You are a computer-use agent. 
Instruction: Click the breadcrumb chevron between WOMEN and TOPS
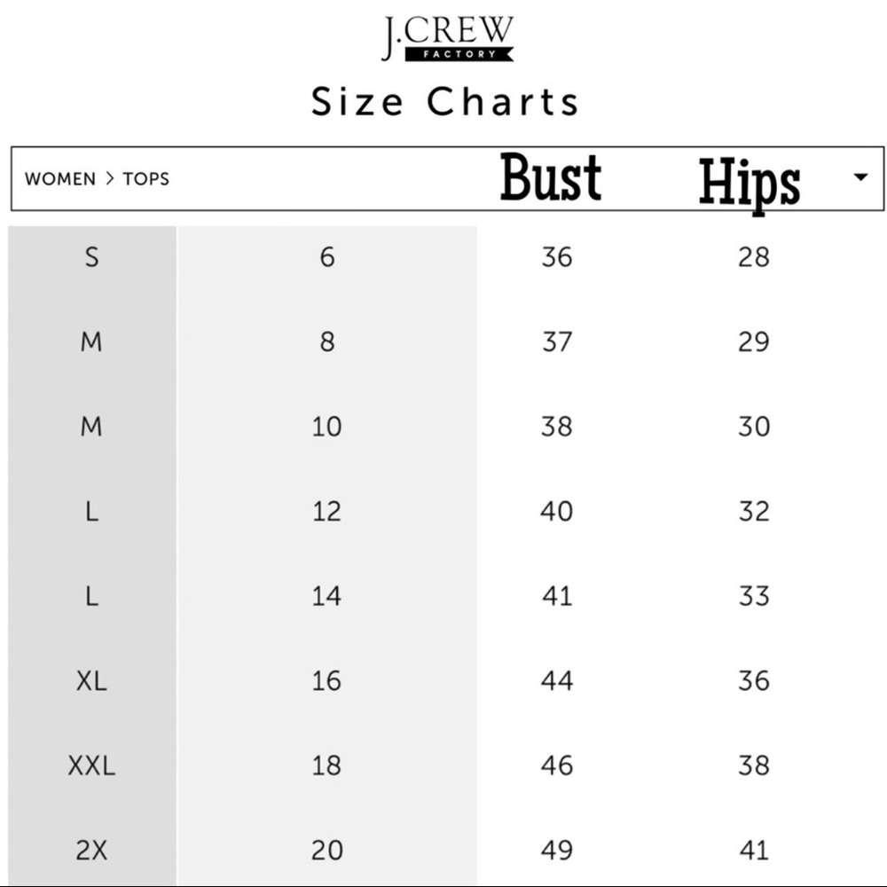click(110, 179)
